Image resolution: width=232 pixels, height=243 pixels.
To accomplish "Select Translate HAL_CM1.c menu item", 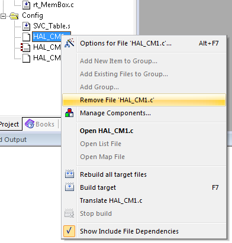I will click(x=111, y=200).
